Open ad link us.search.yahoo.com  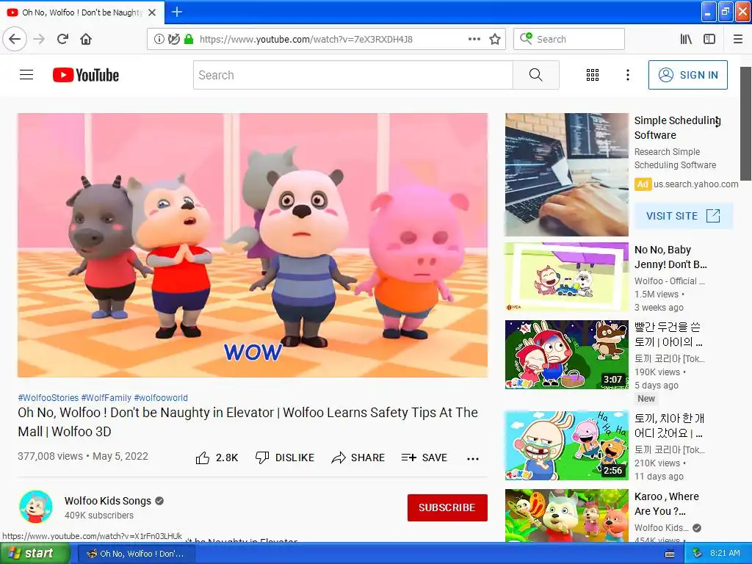[x=695, y=184]
